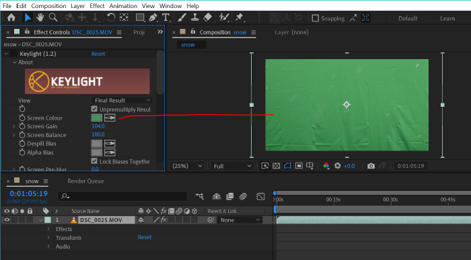Open the Full resolution dropdown

point(232,166)
